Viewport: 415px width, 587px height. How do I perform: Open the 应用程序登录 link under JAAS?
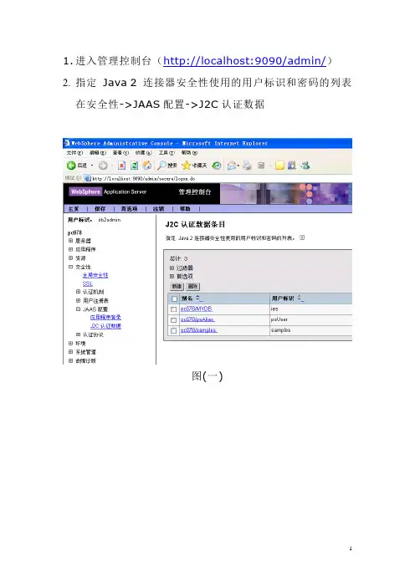105,317
